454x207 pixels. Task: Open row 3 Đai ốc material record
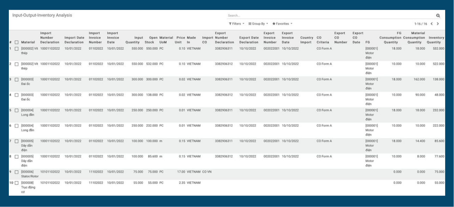tap(27, 81)
